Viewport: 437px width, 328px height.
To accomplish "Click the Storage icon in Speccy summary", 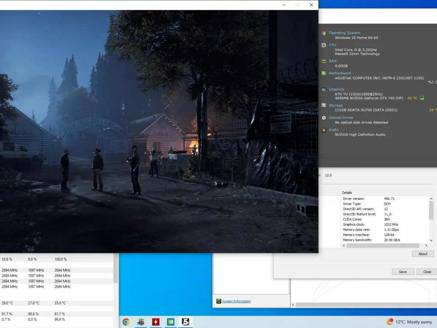I will (x=323, y=105).
